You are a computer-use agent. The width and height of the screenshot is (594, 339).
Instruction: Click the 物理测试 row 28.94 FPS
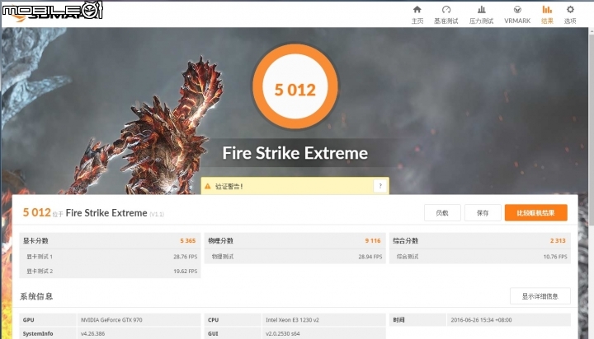coord(295,257)
